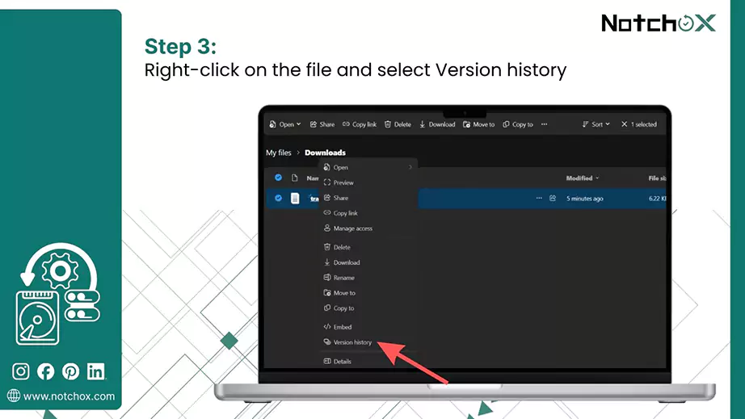Choose Move to in the context menu

pos(368,293)
